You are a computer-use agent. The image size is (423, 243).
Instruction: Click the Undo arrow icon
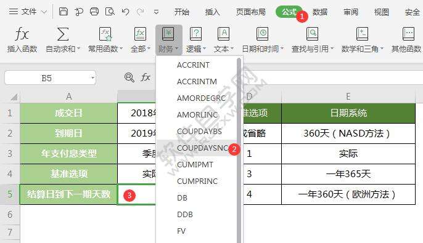click(x=125, y=12)
